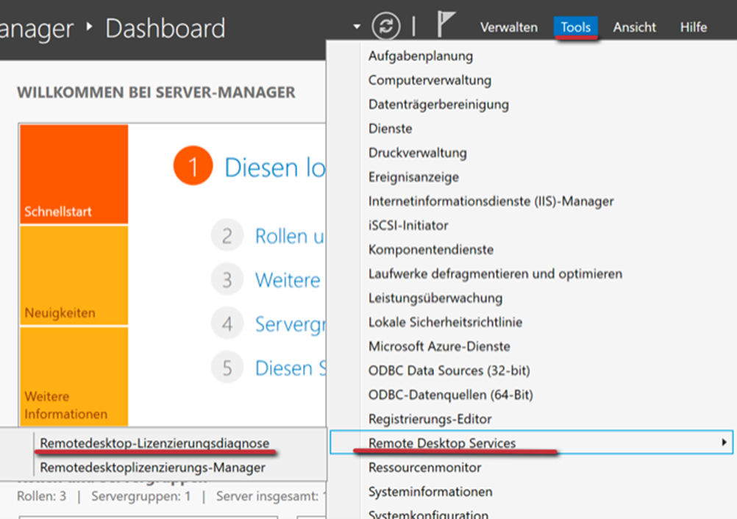Click the Schnellstart orange tile
Image resolution: width=737 pixels, height=519 pixels.
point(74,174)
